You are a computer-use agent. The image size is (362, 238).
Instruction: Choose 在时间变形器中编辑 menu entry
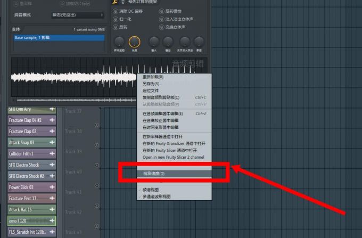click(174, 127)
